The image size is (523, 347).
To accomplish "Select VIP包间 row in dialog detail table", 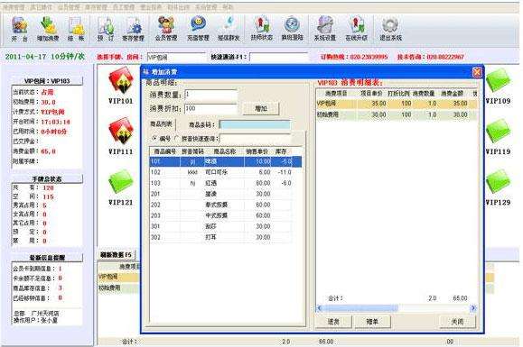I will pos(397,104).
